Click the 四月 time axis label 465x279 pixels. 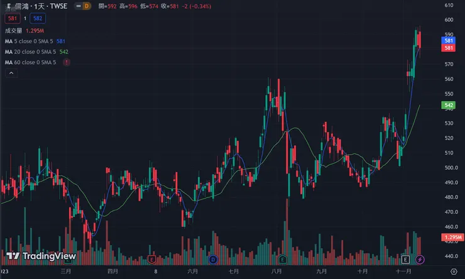pyautogui.click(x=112, y=271)
